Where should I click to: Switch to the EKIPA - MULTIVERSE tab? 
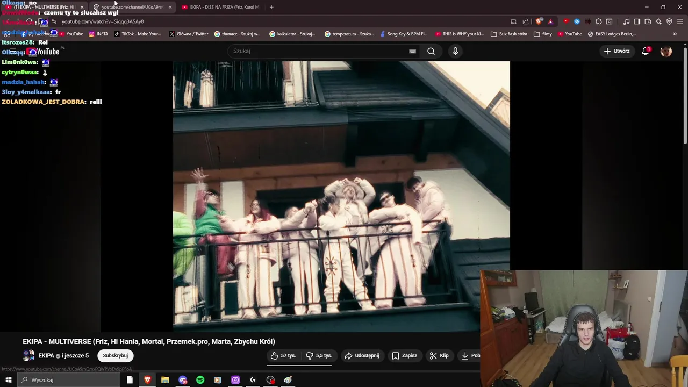[44, 7]
